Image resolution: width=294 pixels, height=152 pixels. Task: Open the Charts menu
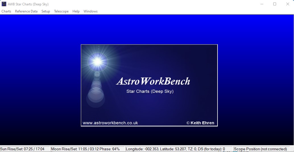6,11
